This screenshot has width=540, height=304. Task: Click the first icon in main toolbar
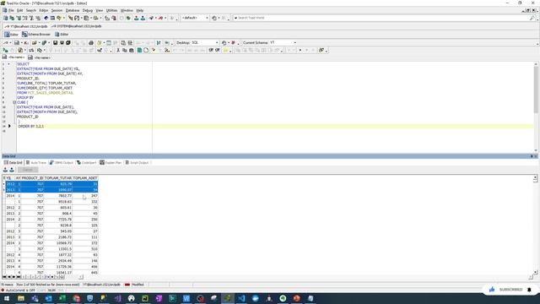click(6, 18)
